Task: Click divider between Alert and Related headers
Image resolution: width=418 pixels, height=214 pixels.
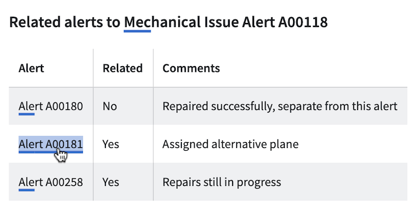Action: [x=93, y=68]
